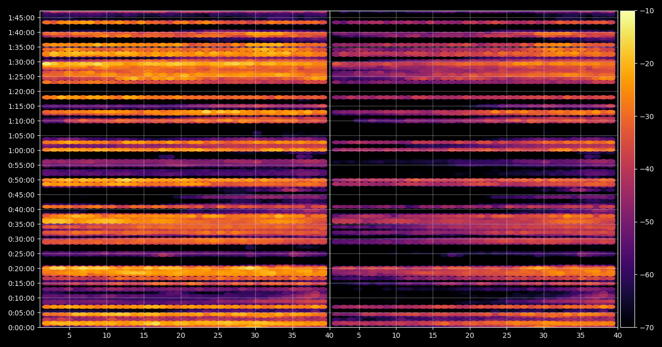Select the 0:00:00 origin time label
The image size is (662, 347).
pyautogui.click(x=21, y=327)
